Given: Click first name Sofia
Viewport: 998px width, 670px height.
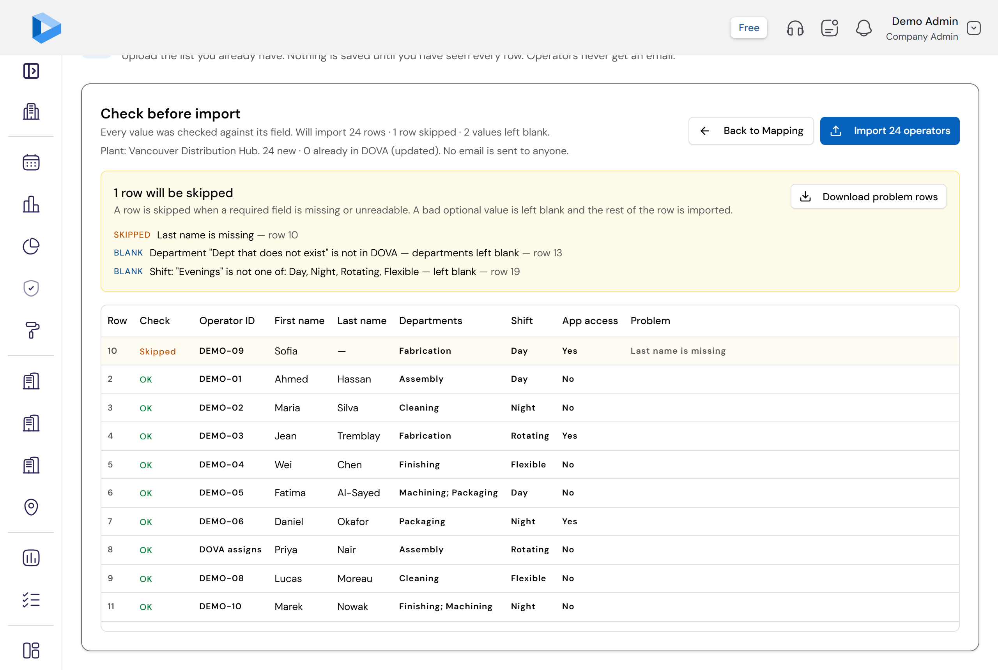Looking at the screenshot, I should coord(286,351).
